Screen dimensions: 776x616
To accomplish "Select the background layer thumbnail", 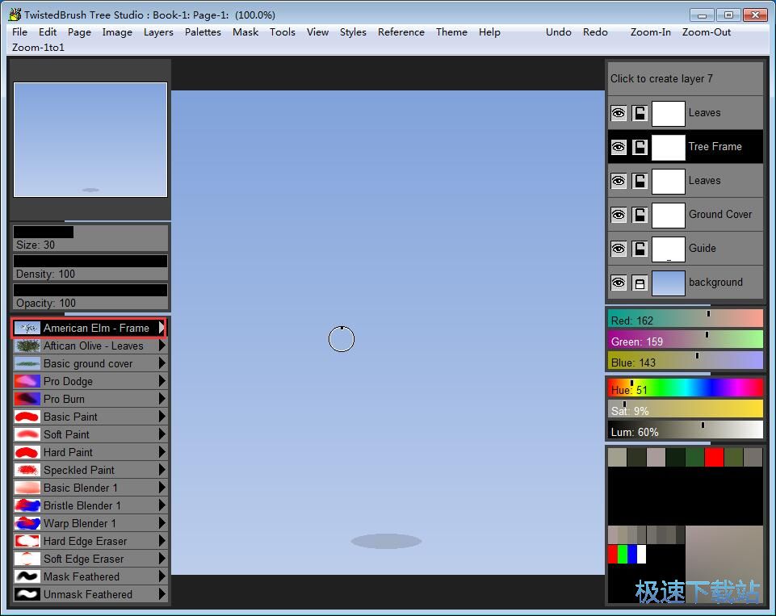I will pos(668,283).
